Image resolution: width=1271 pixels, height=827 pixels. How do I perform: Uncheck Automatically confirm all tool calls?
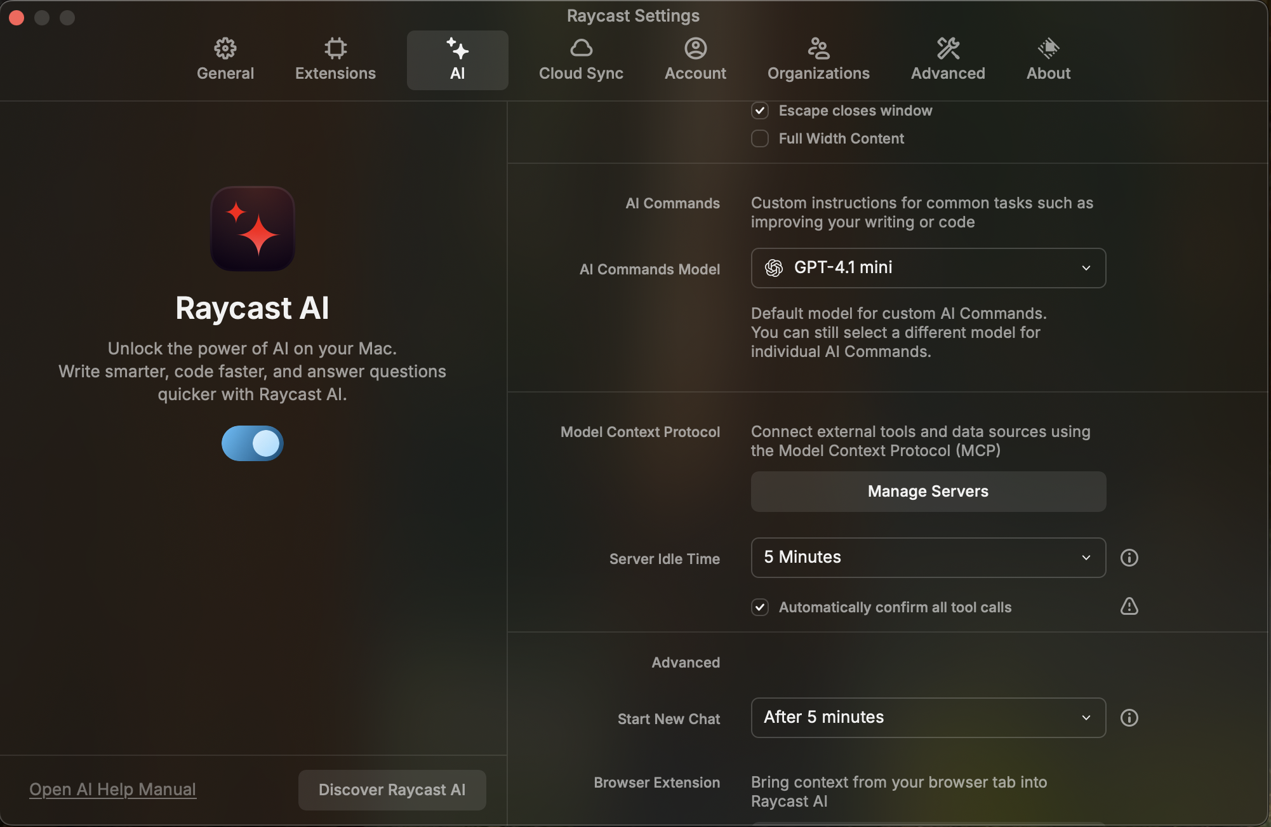point(760,607)
